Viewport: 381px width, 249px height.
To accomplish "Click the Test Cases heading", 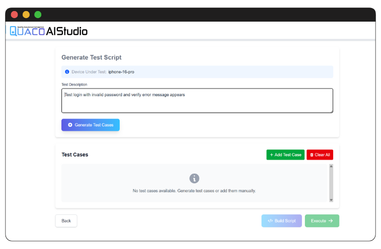I will 75,155.
